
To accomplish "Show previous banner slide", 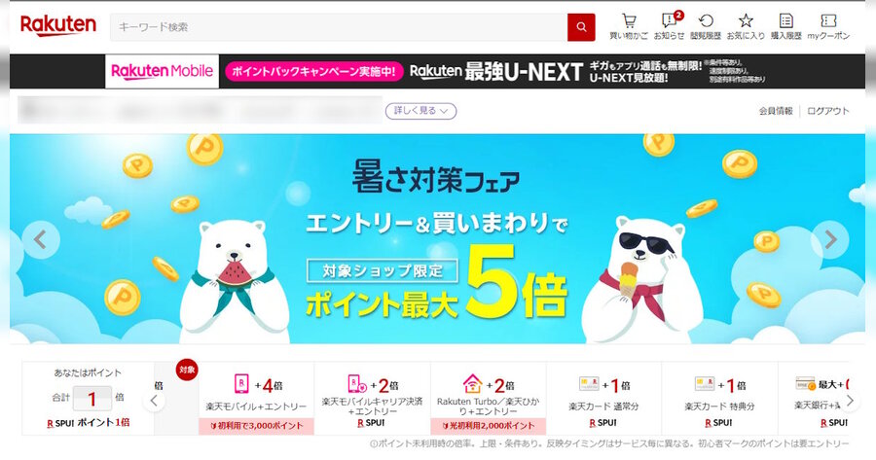I will point(41,239).
